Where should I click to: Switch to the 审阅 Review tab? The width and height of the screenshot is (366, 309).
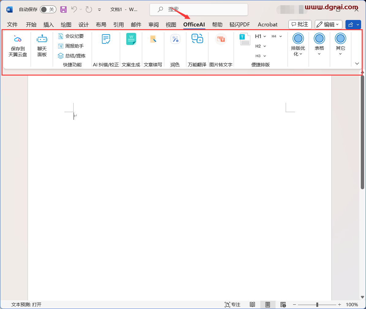[154, 25]
